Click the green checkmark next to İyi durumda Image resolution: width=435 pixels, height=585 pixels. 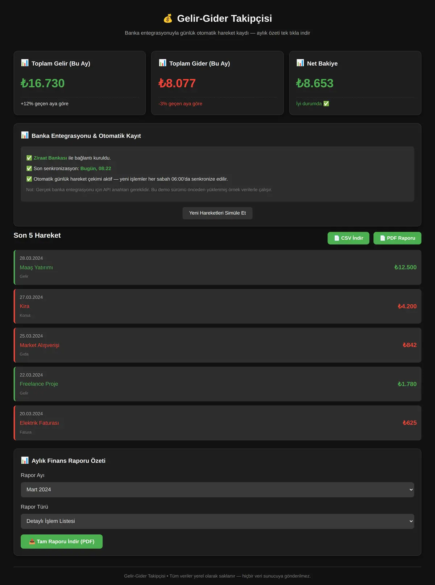click(326, 104)
